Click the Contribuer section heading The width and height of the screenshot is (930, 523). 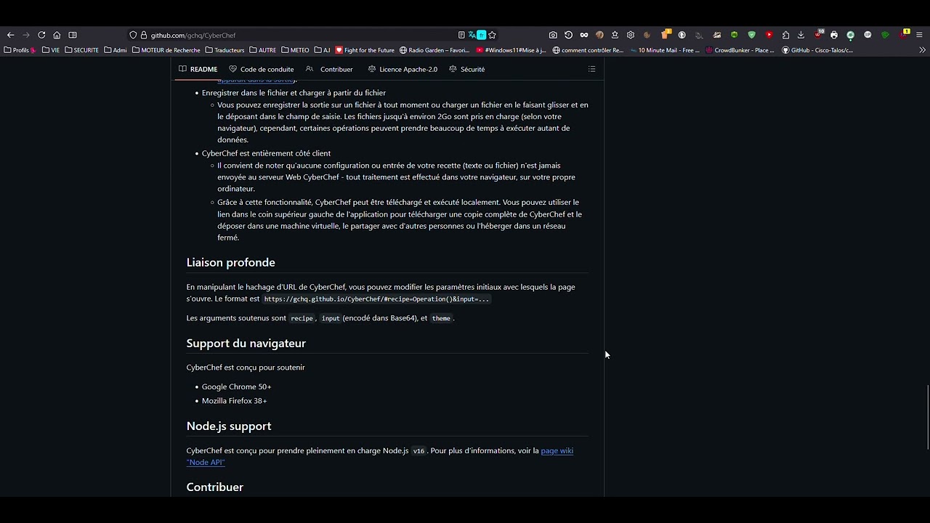214,487
